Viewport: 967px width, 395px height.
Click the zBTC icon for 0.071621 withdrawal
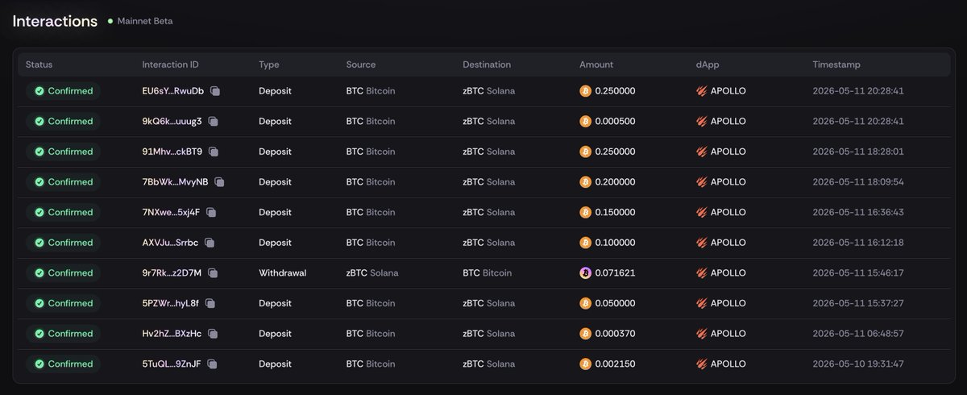[x=586, y=273]
